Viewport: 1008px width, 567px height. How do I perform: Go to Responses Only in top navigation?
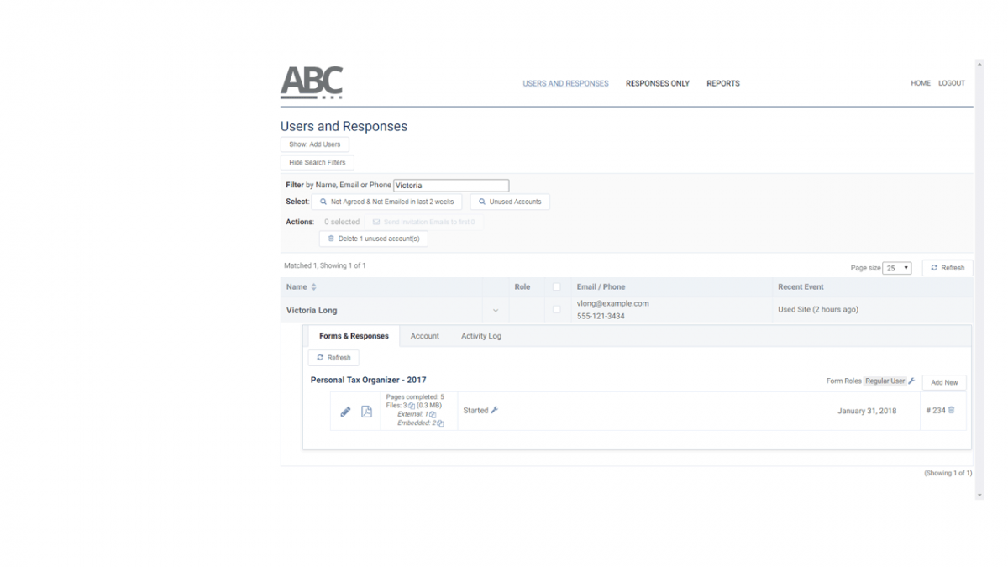pyautogui.click(x=657, y=84)
